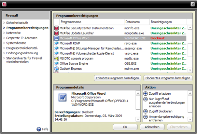The height and width of the screenshot is (134, 197).
Task: Click Word icon in Microsoft Office Word row
Action: pos(56,38)
